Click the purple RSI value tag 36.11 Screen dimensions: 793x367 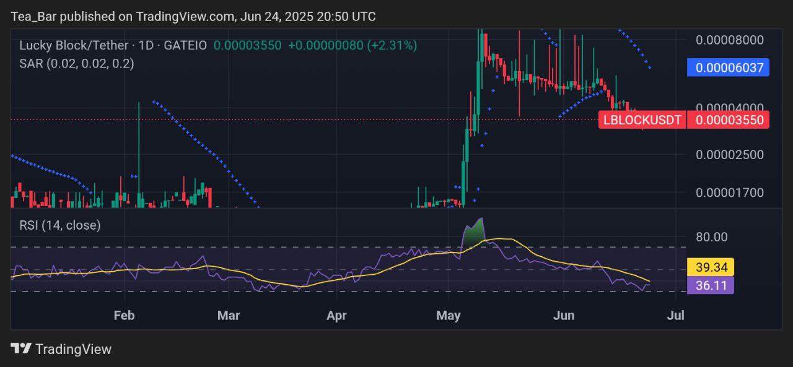pyautogui.click(x=711, y=285)
